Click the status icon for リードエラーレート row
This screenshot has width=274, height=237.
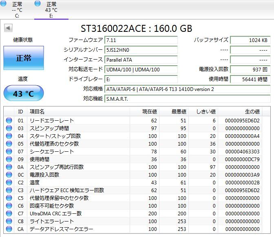(9, 121)
